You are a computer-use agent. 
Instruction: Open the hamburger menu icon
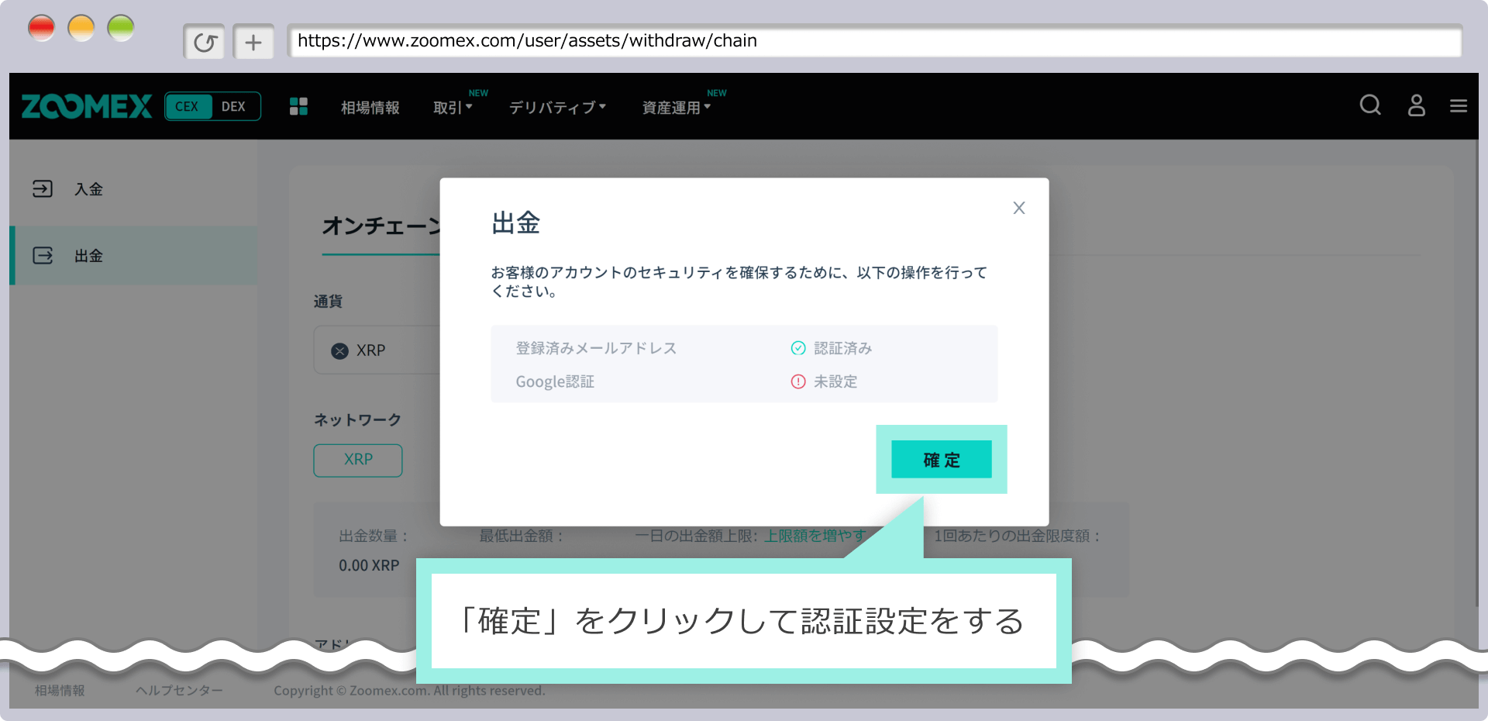tap(1459, 106)
